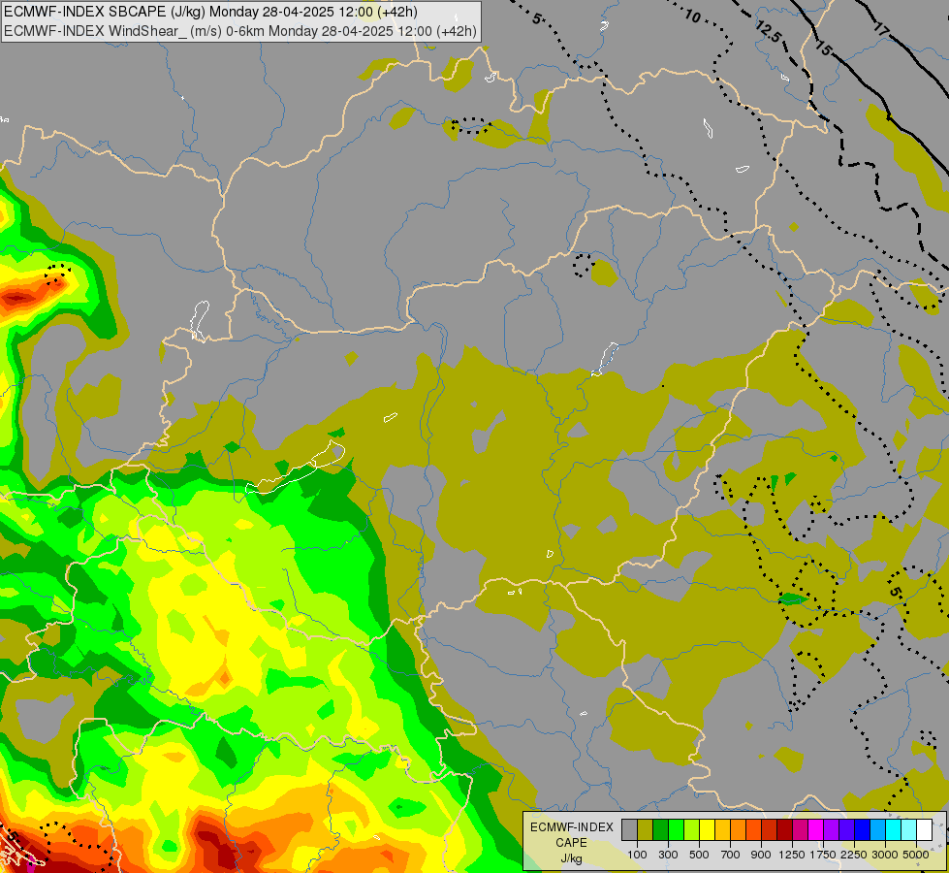
Task: Click the gray swatch in the CAPE legend
Action: [629, 830]
